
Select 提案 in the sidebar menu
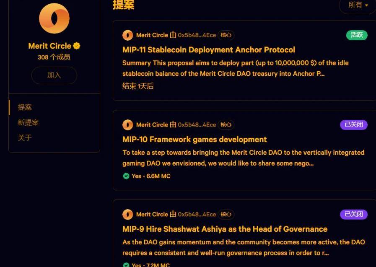pyautogui.click(x=25, y=107)
